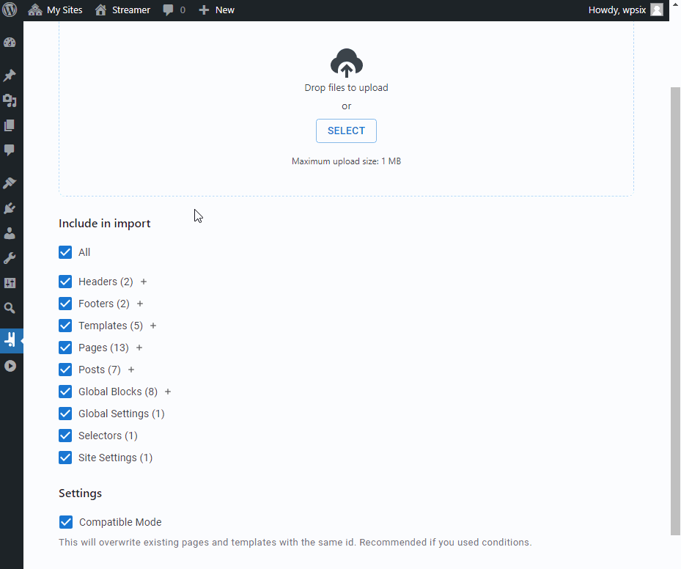The image size is (681, 569).
Task: Open the Media library sidebar icon
Action: tap(10, 100)
